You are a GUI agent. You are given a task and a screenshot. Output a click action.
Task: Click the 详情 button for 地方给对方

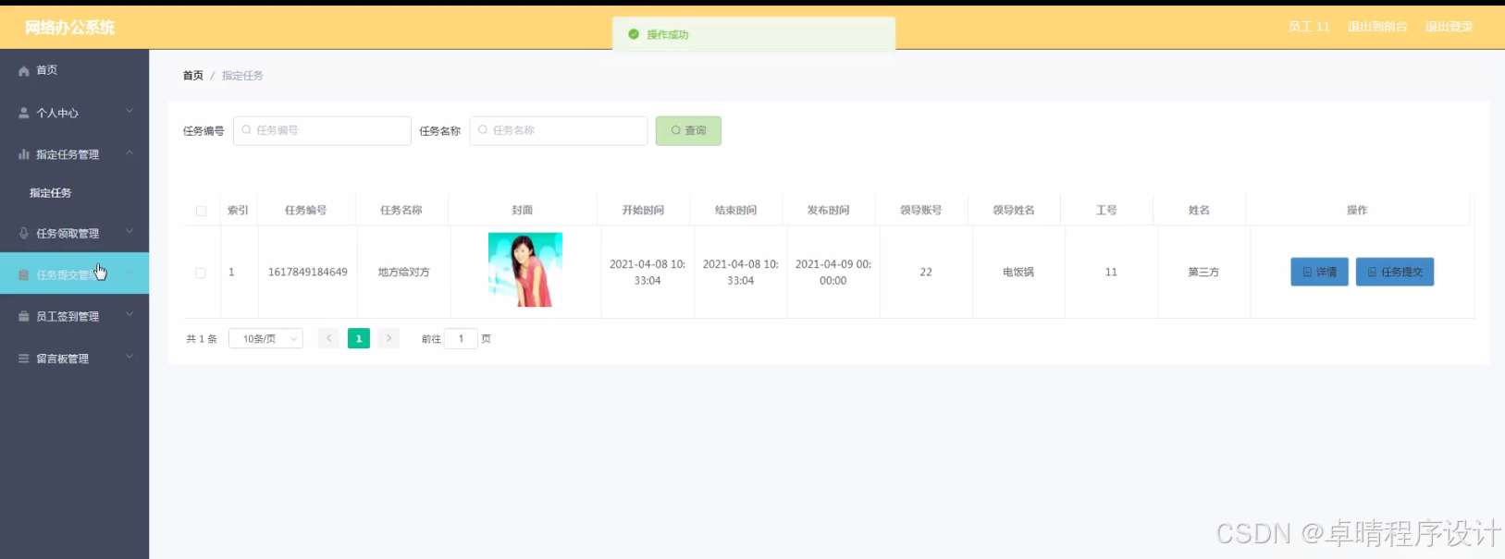click(1319, 272)
